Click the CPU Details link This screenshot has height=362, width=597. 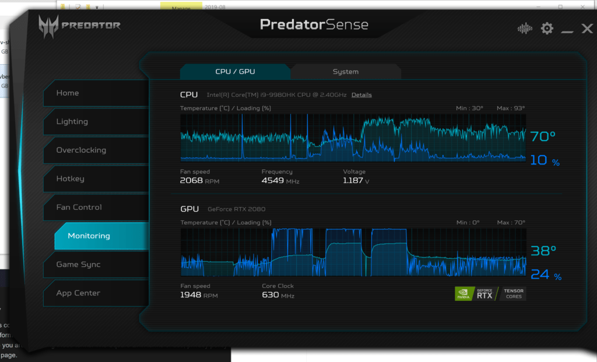tap(361, 95)
